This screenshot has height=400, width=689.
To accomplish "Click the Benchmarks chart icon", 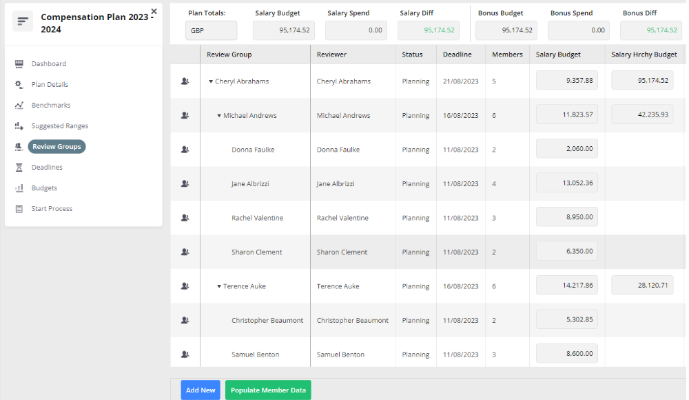I will click(19, 106).
